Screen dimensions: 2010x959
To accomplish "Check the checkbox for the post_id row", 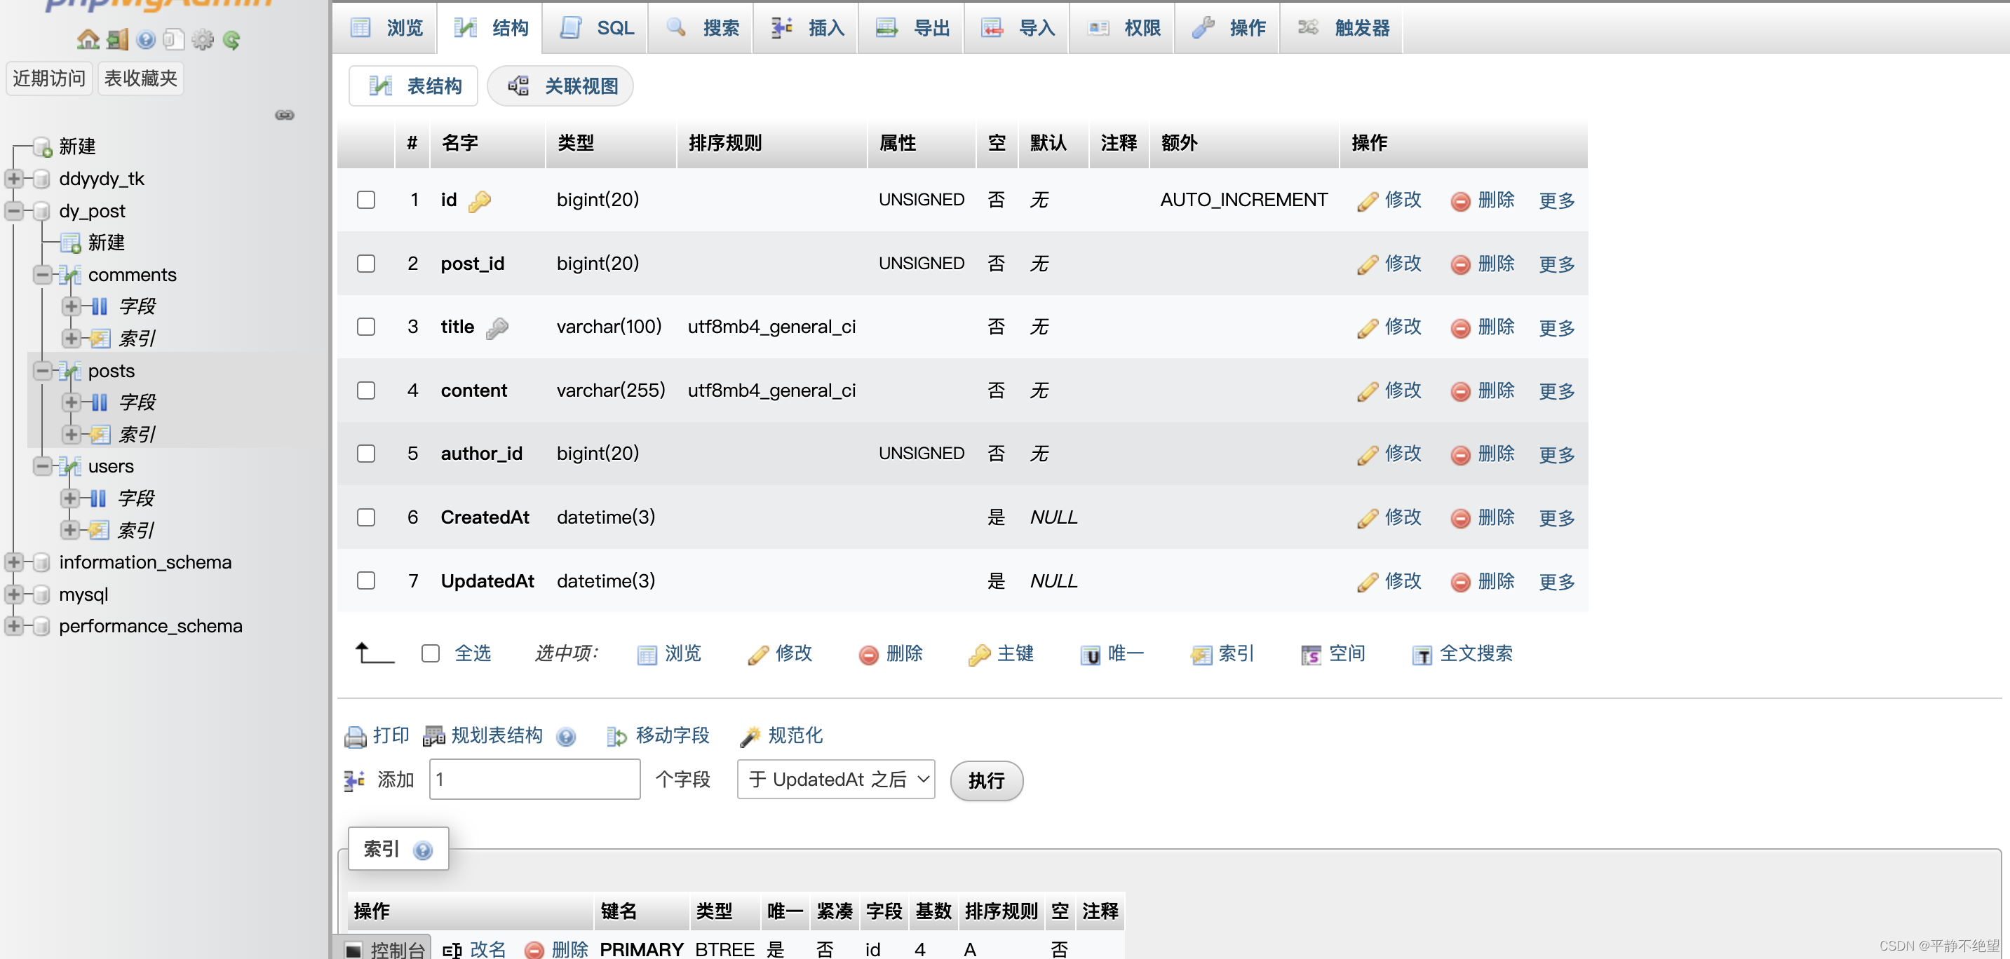I will pos(366,264).
